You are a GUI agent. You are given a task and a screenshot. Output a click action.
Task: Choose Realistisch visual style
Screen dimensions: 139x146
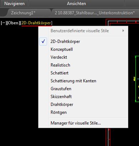[x=83, y=65]
